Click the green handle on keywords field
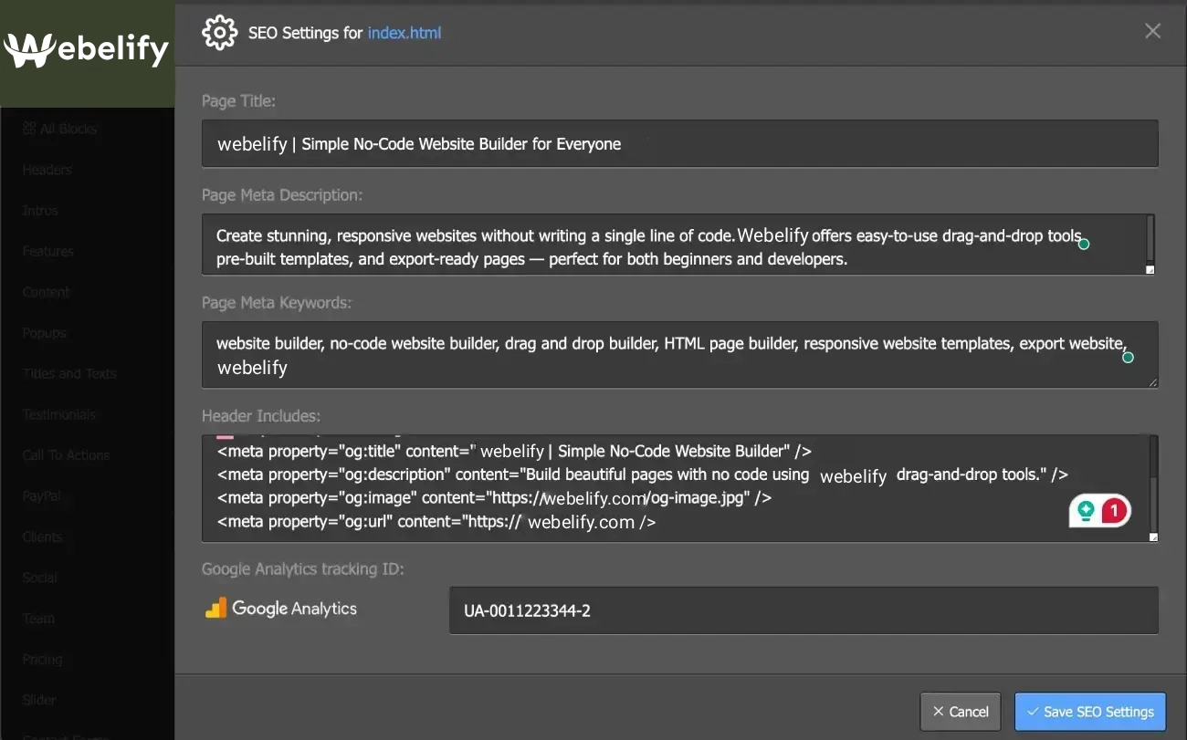This screenshot has height=740, width=1187. [1128, 358]
